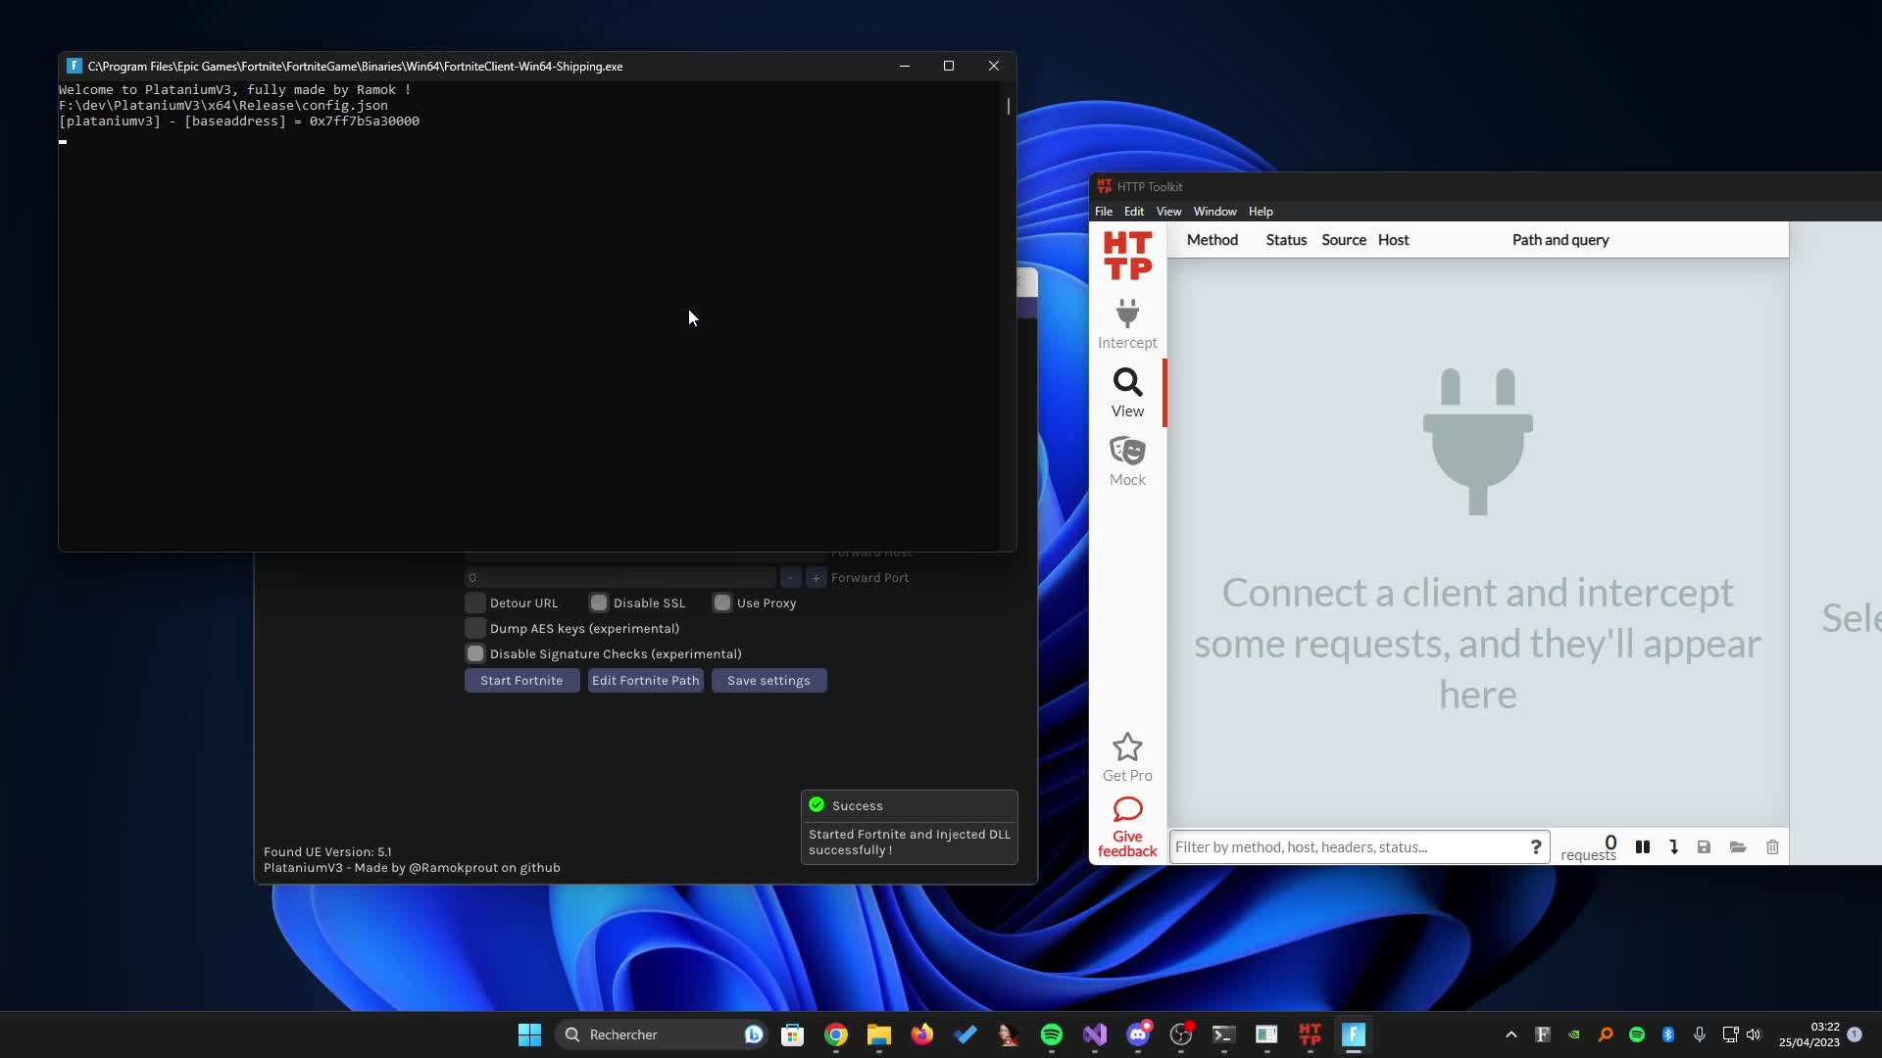The width and height of the screenshot is (1882, 1058).
Task: Toggle auto-scroll to newest requests arrow
Action: pos(1674,847)
